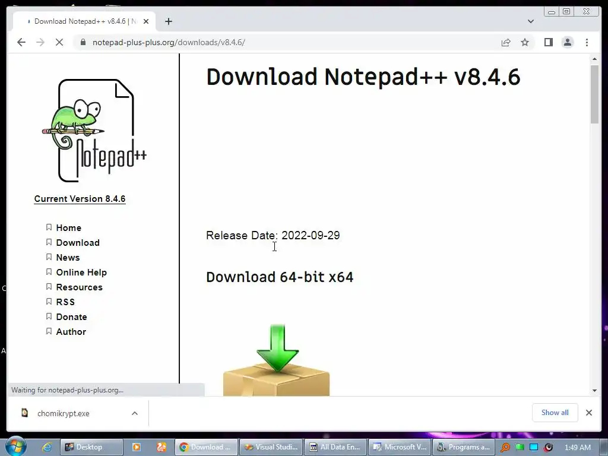Click the page scroll down arrow
The image size is (608, 456).
(594, 391)
